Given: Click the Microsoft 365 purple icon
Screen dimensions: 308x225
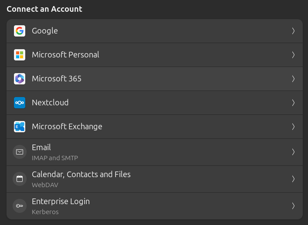Looking at the screenshot, I should point(19,79).
